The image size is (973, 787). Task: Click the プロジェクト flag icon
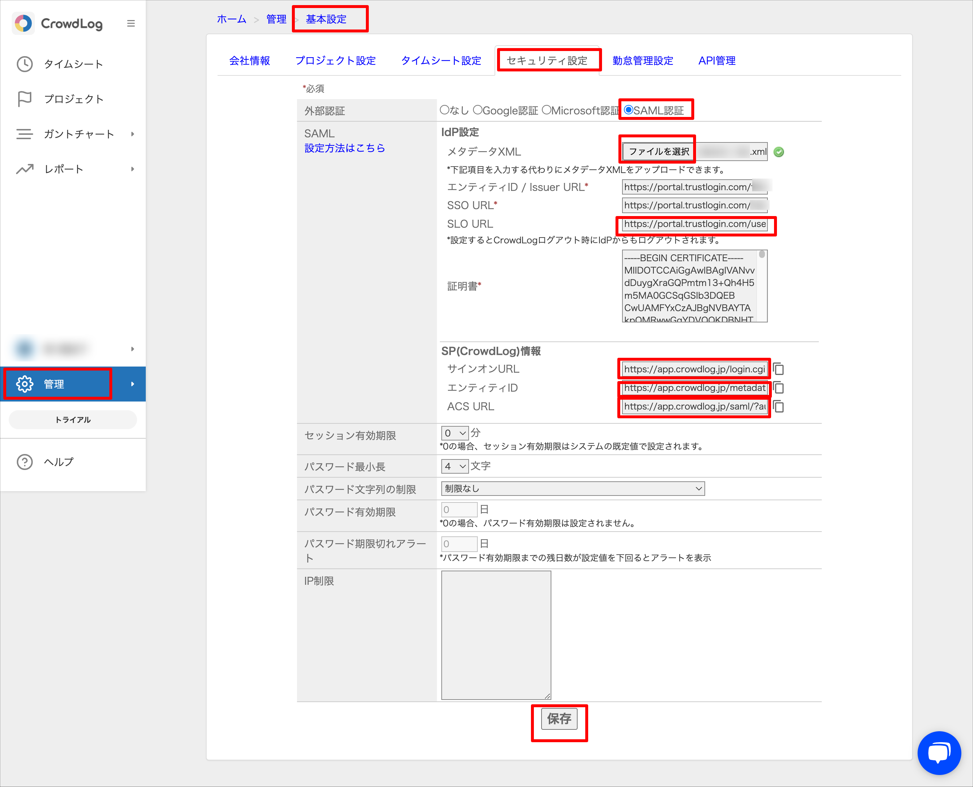[x=24, y=99]
